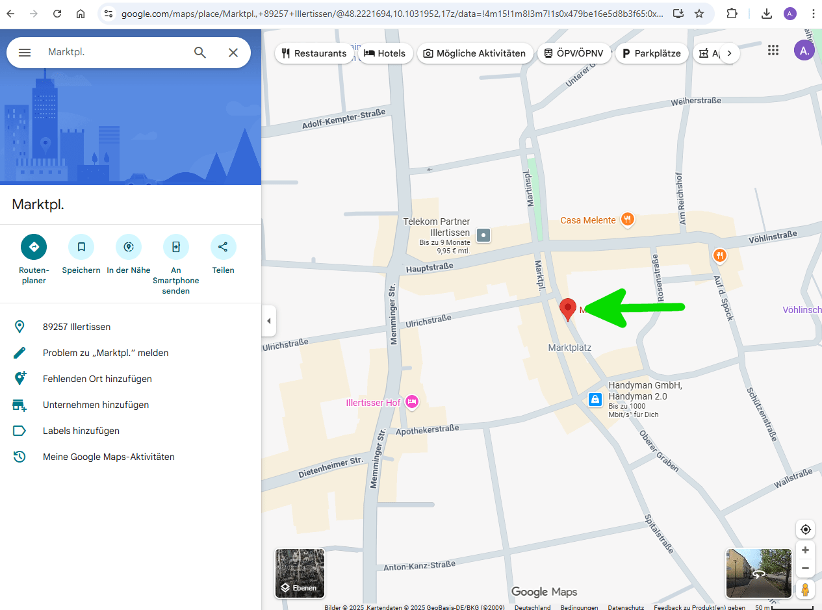The image size is (822, 610).
Task: Show more category chips arrow
Action: click(x=729, y=53)
